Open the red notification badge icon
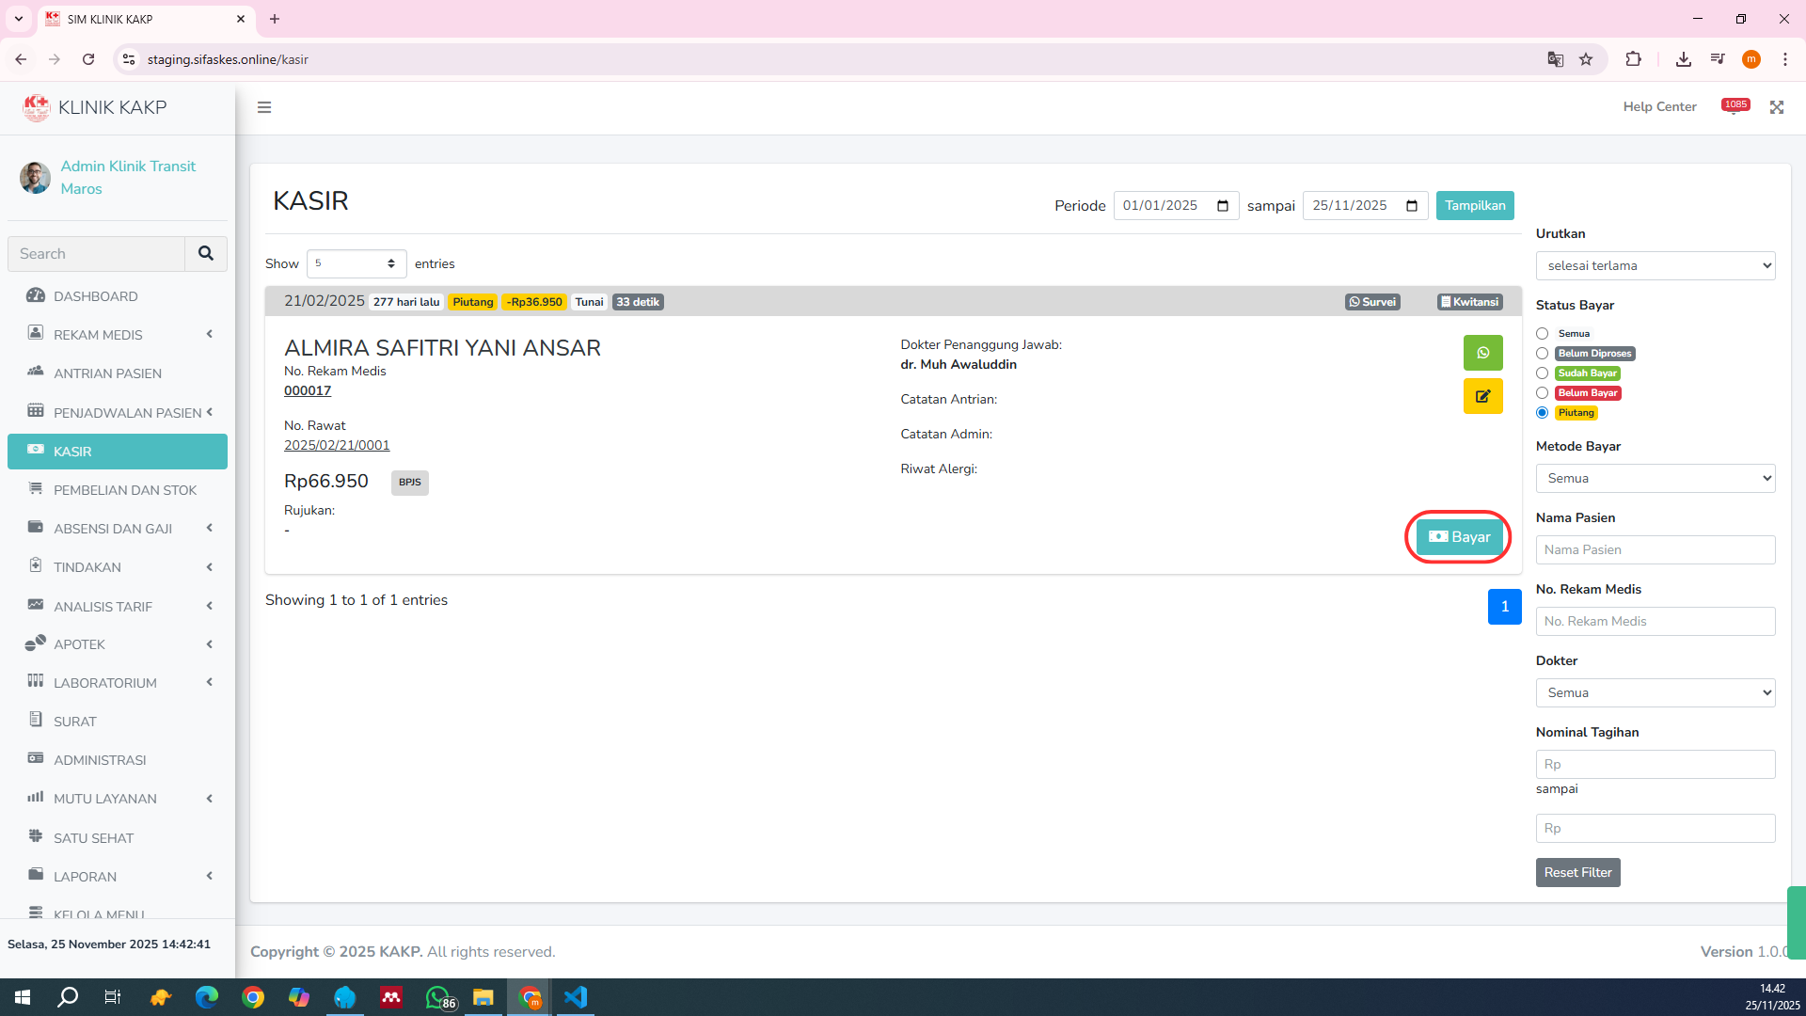Screen dimensions: 1806x1016 point(1735,106)
